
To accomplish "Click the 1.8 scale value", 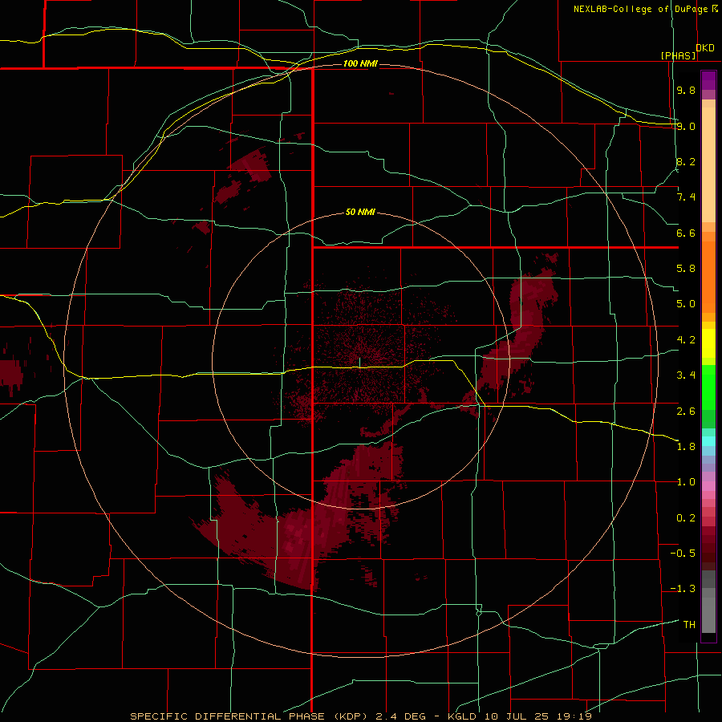I will pos(686,447).
